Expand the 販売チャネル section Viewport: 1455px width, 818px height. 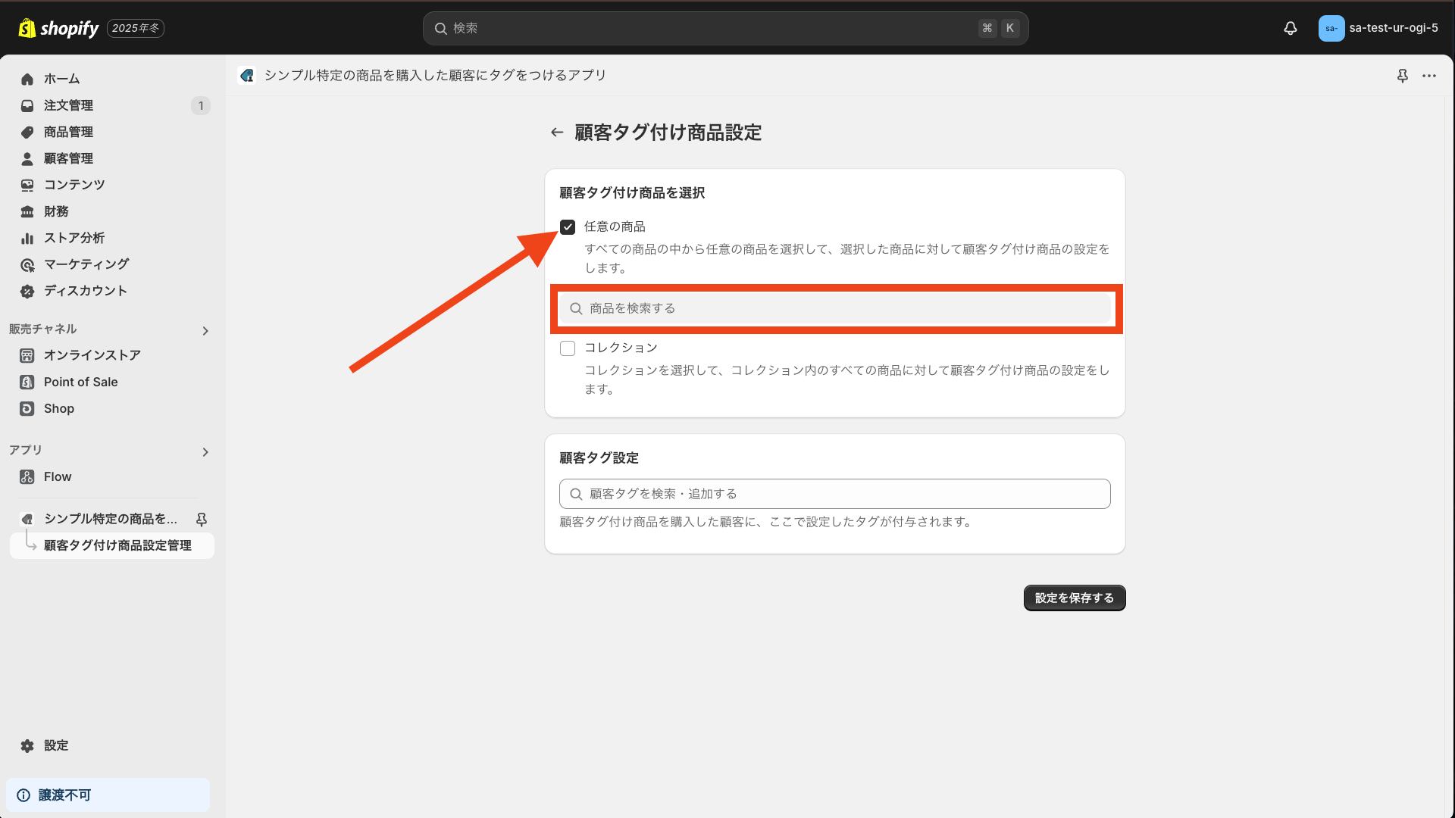point(205,330)
